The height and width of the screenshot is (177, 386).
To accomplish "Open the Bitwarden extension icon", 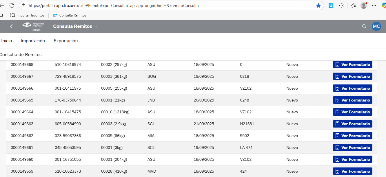I will pos(331,5).
